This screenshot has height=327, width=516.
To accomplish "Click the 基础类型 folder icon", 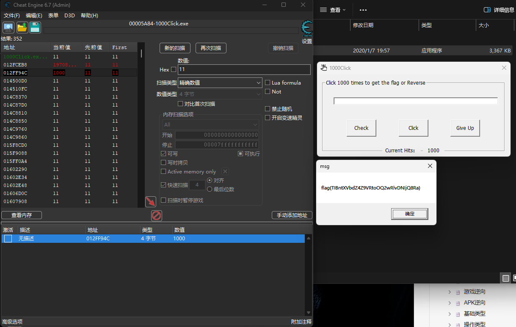I will tap(458, 314).
